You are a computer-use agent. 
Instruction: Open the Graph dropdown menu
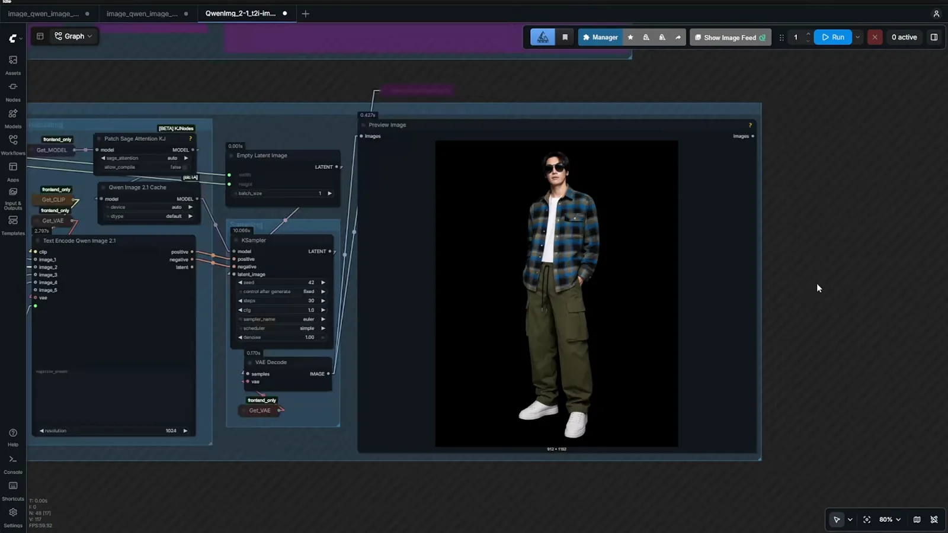73,36
